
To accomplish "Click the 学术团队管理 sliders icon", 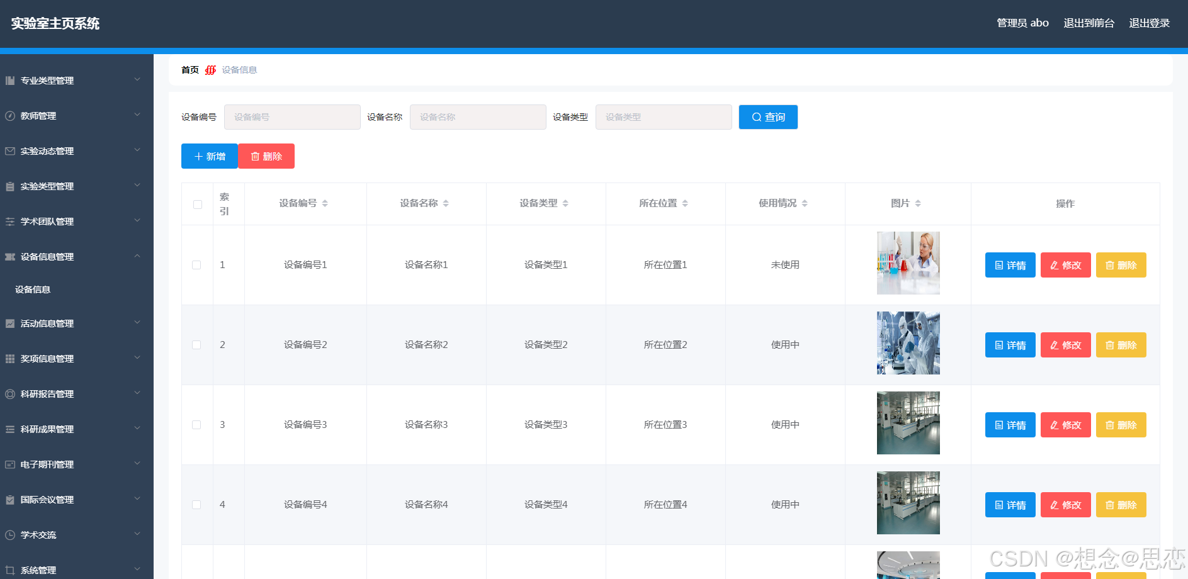I will [10, 222].
